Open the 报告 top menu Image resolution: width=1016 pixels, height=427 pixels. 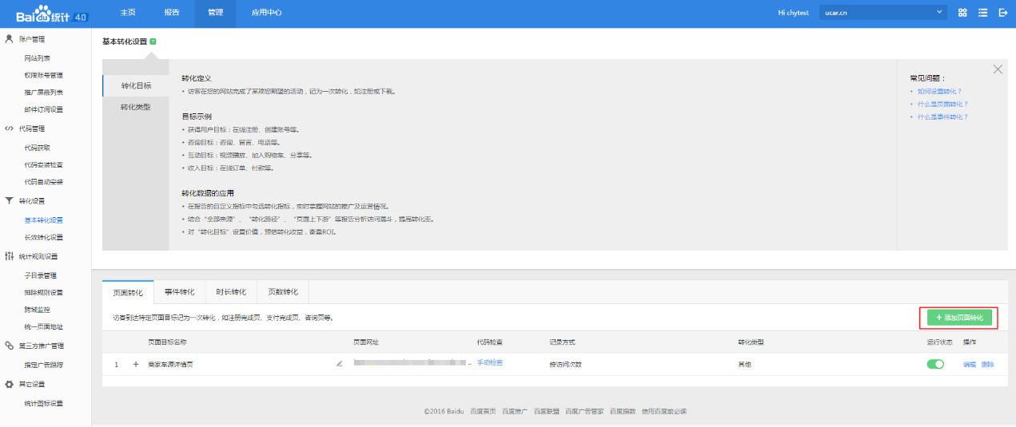172,13
